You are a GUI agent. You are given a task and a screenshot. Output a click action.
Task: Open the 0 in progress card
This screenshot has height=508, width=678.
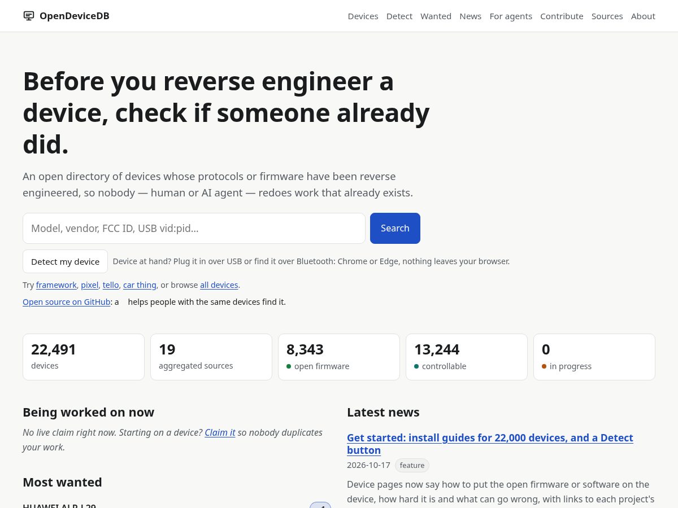pyautogui.click(x=594, y=357)
